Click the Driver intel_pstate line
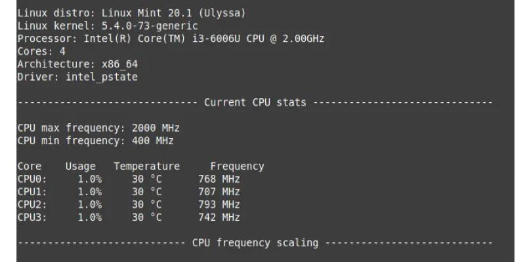The height and width of the screenshot is (262, 525). (x=77, y=77)
